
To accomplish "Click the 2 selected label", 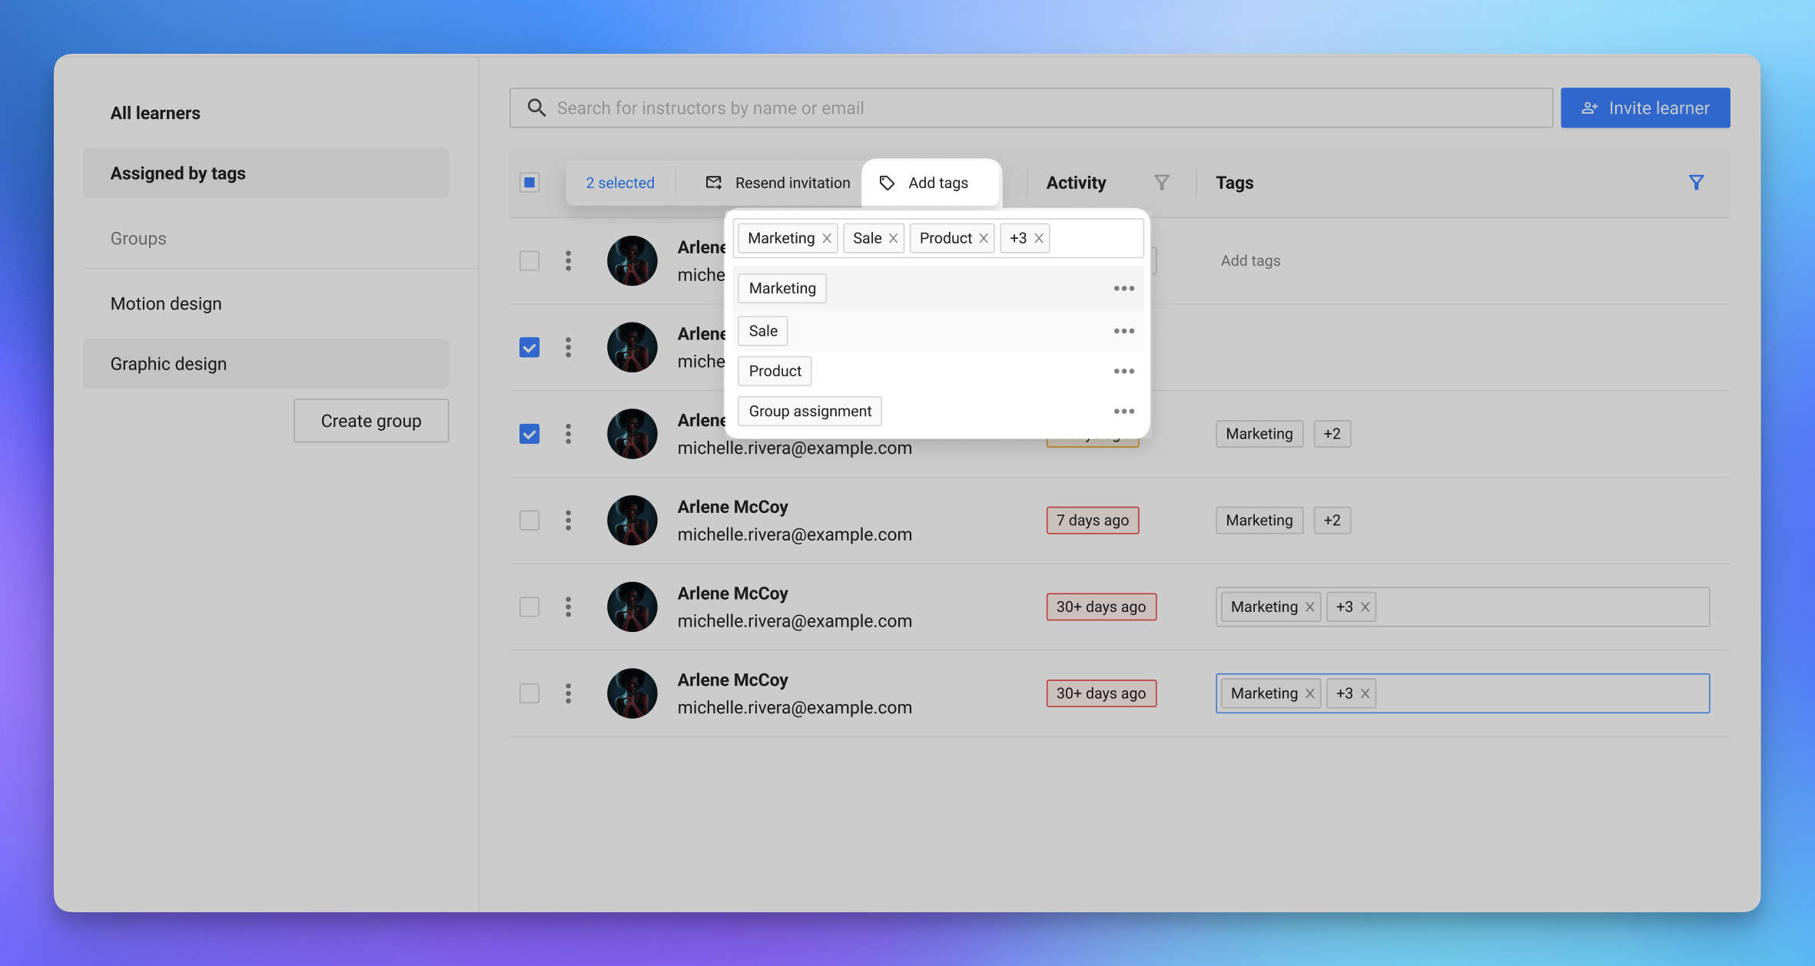I will point(620,183).
